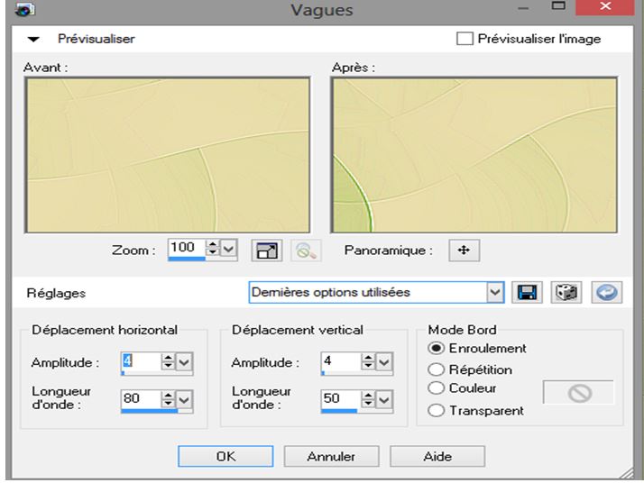644x483 pixels.
Task: Click the application icon in title bar
Action: tap(24, 8)
